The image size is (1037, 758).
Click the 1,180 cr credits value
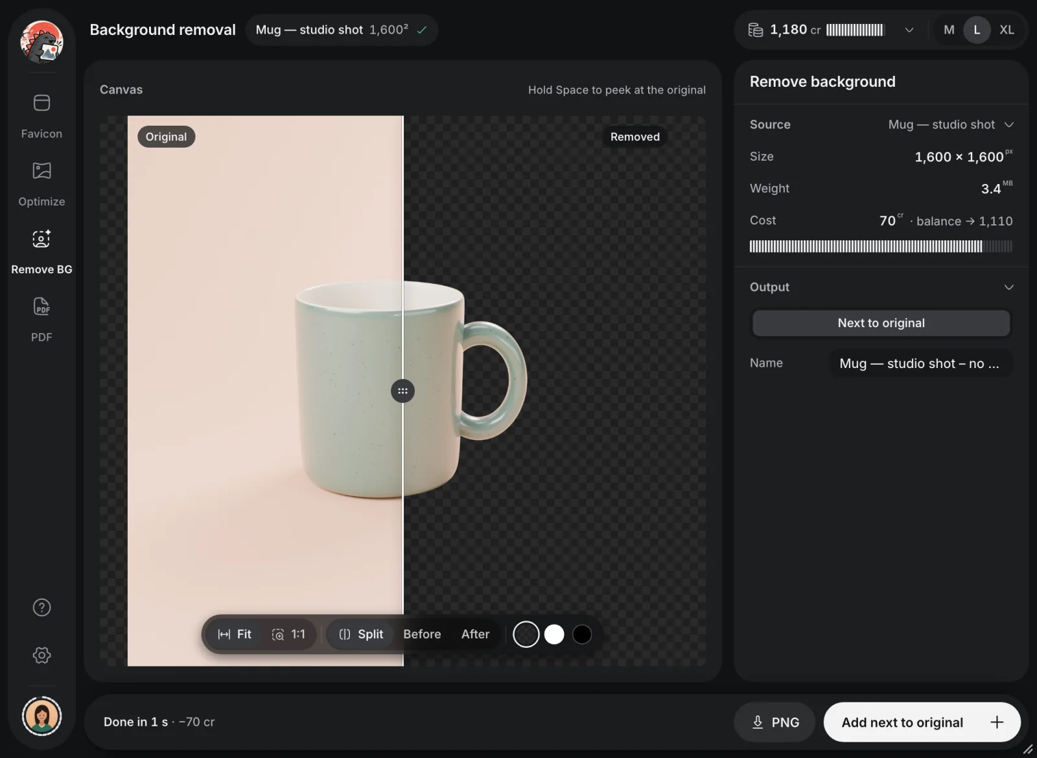coord(795,30)
